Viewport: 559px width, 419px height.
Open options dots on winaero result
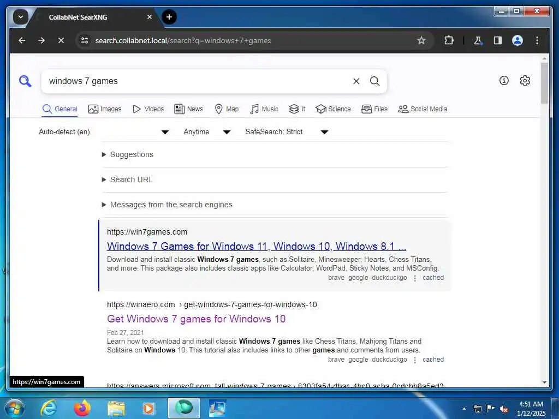(415, 360)
